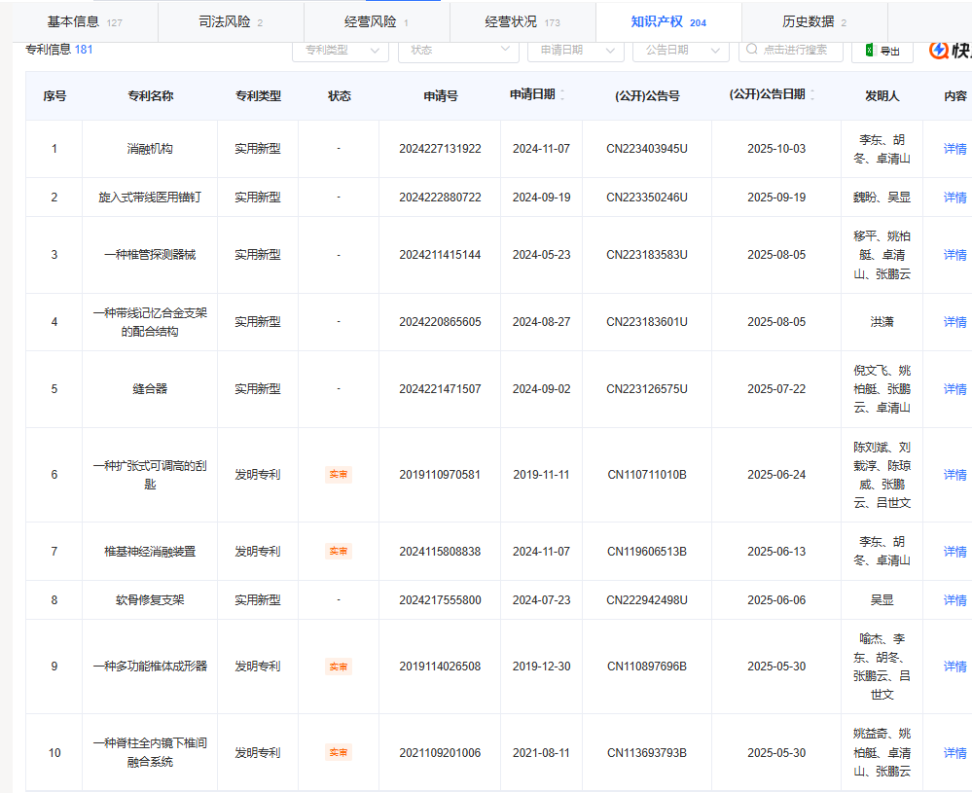View 详情 for 软骨修复支架 patent

pos(954,600)
